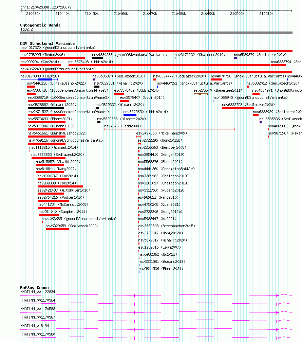This screenshot has height=342, width=302.
Task: Click the nsv6324477 (Sedlazeck2020) label
Action: click(179, 76)
